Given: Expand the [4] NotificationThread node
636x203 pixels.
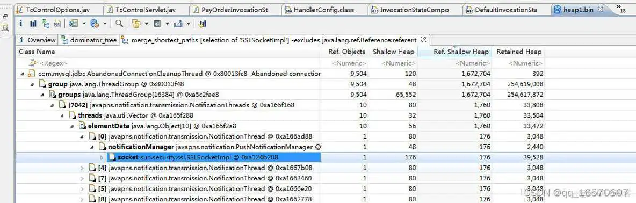Looking at the screenshot, I should click(82, 168).
